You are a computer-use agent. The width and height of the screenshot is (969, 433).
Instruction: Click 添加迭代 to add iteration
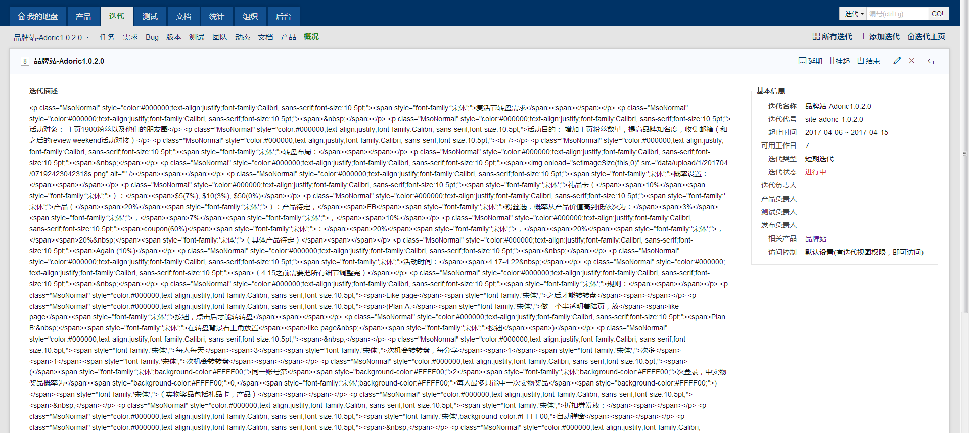(880, 36)
